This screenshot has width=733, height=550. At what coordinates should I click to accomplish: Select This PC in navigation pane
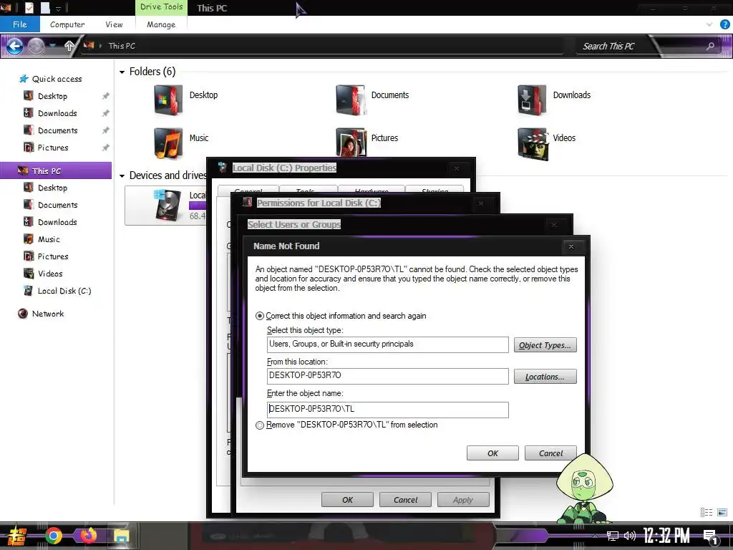(56, 170)
